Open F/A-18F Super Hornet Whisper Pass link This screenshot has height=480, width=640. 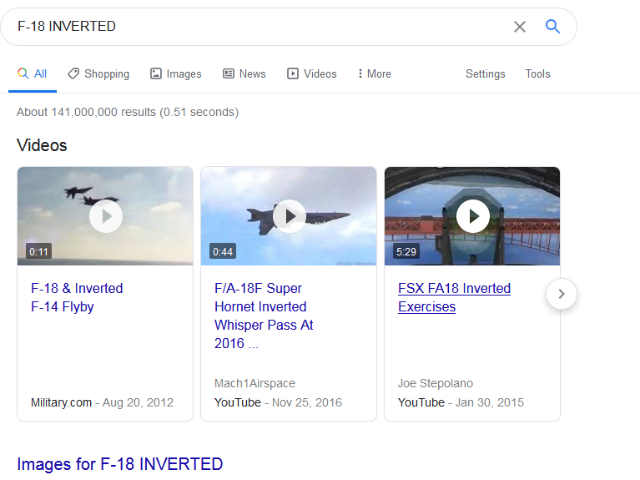click(264, 316)
